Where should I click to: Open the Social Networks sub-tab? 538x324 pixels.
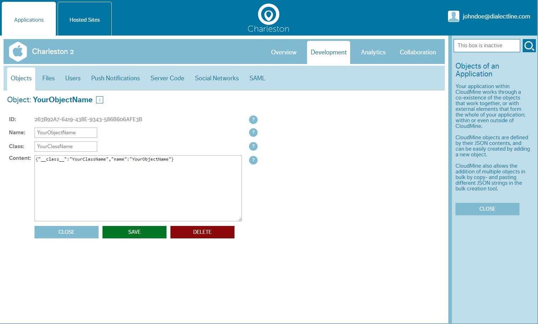coord(217,78)
